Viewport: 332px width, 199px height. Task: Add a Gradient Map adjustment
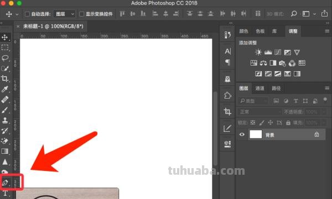pos(297,74)
